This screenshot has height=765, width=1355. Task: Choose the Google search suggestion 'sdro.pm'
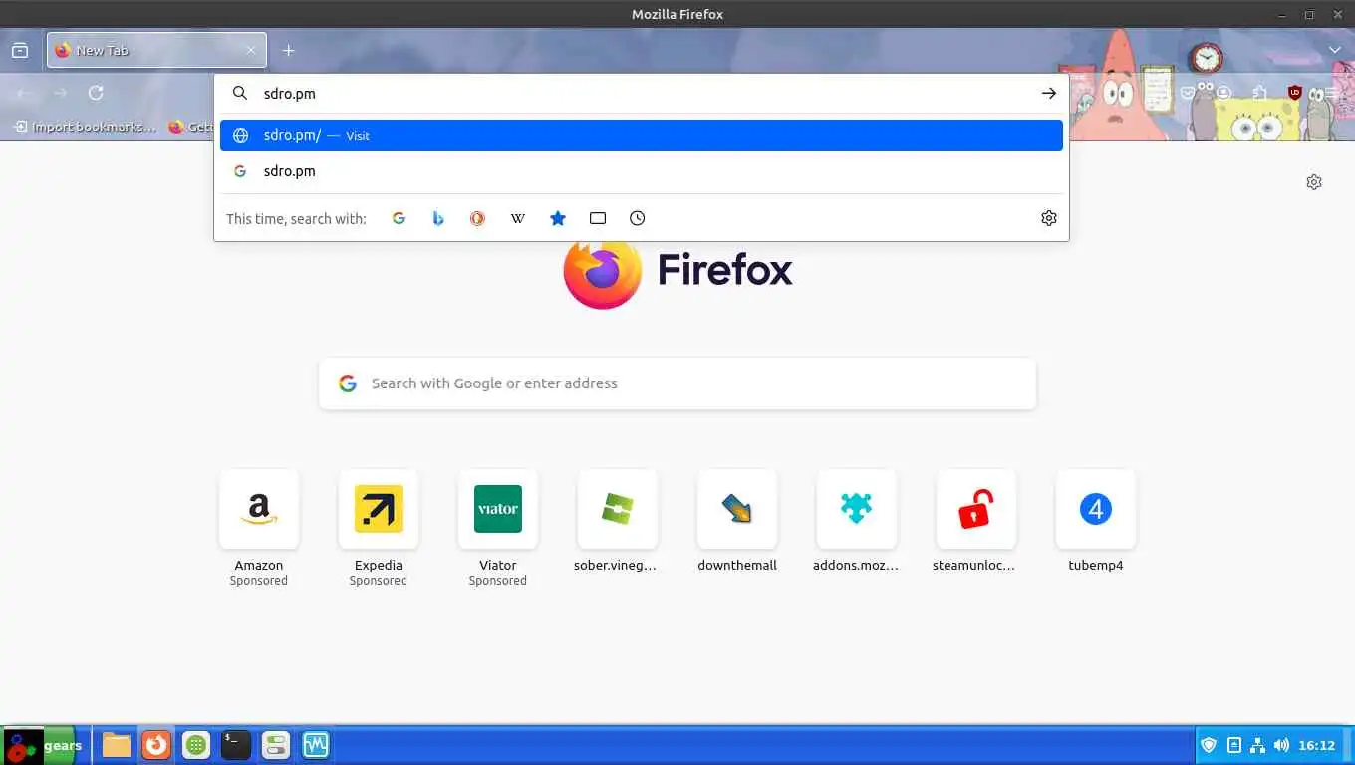pos(642,171)
